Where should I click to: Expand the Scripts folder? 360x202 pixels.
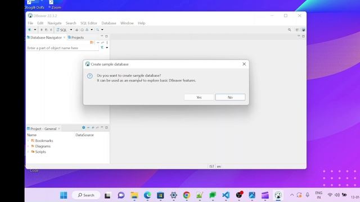pyautogui.click(x=28, y=151)
